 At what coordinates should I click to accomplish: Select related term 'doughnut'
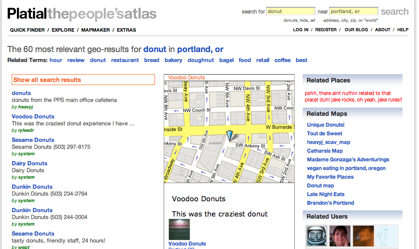point(201,60)
